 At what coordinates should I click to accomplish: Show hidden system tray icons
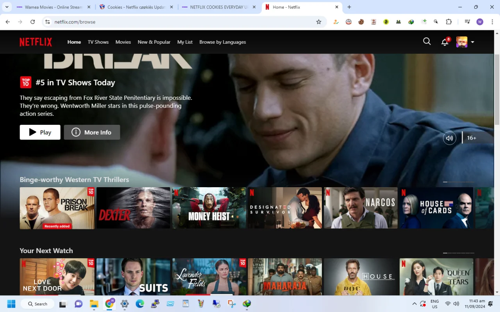(414, 304)
